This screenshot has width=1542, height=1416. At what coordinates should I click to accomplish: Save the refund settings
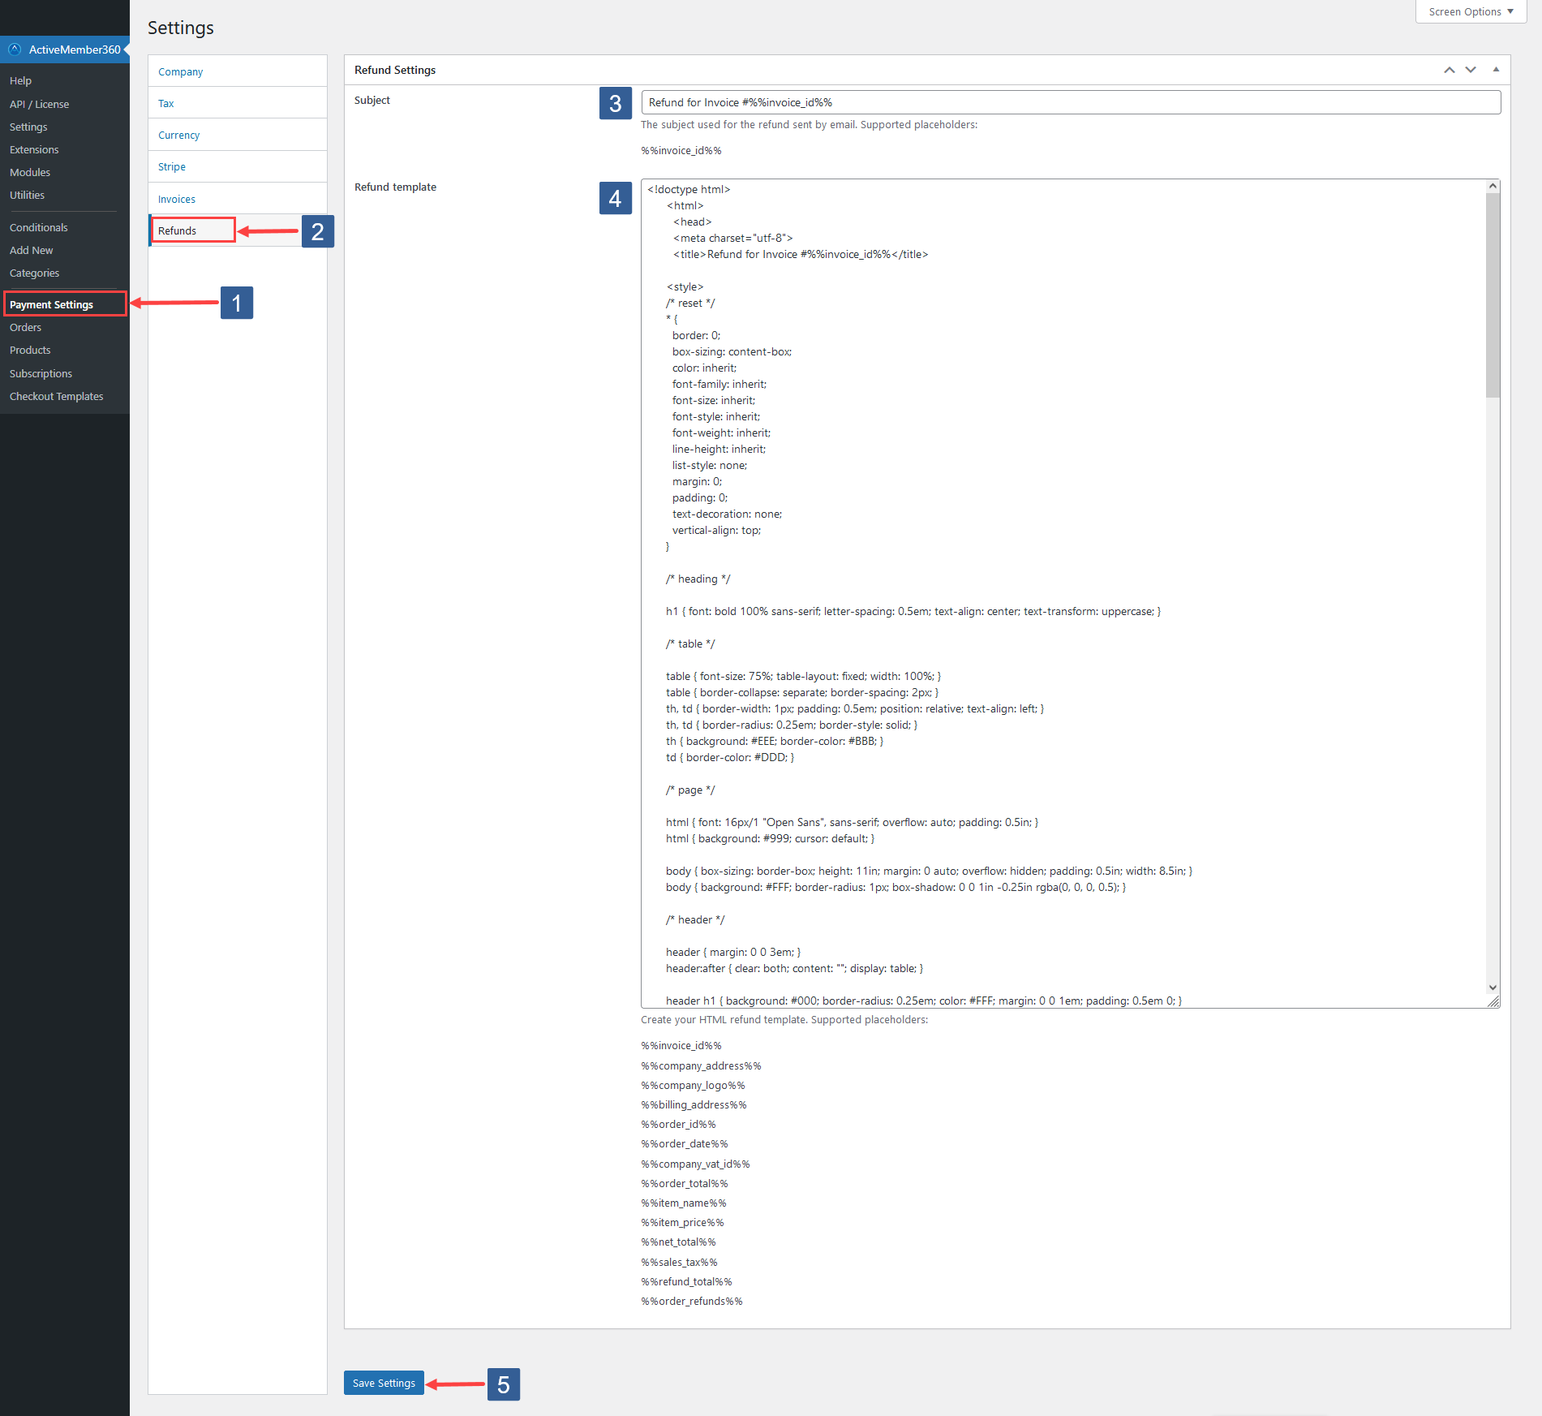[384, 1383]
